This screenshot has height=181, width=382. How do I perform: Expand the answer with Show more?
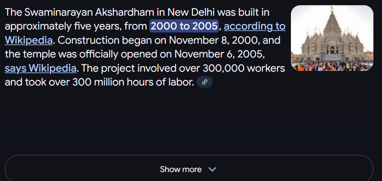(x=189, y=169)
